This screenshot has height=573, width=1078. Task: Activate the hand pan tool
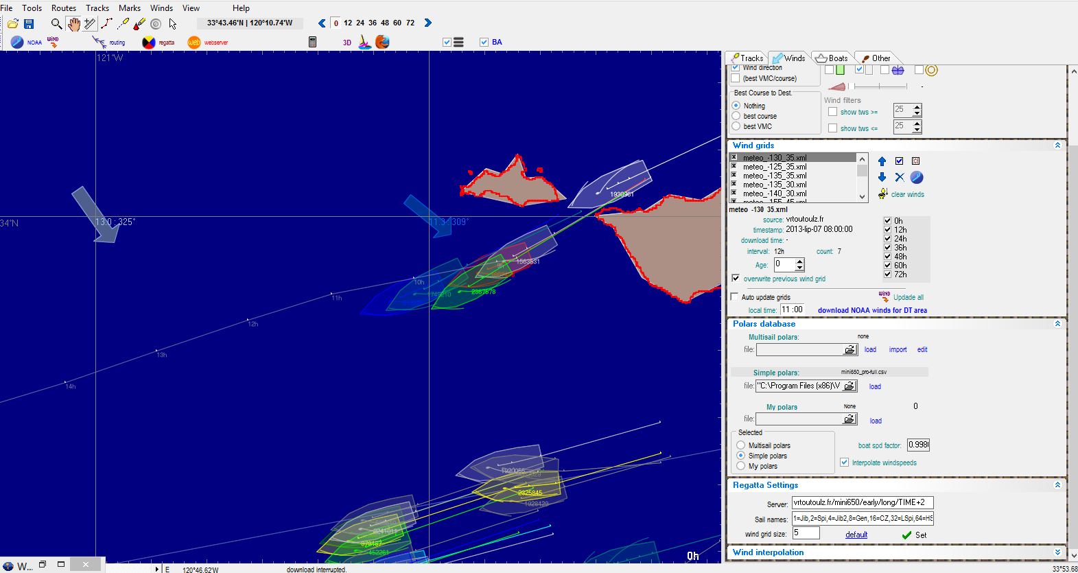click(73, 24)
